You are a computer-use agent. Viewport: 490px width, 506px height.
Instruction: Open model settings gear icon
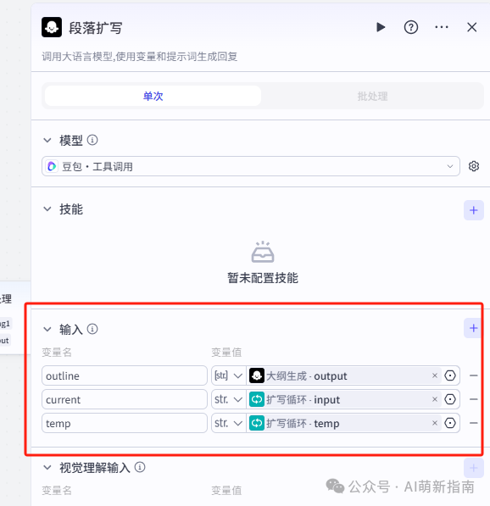point(474,166)
